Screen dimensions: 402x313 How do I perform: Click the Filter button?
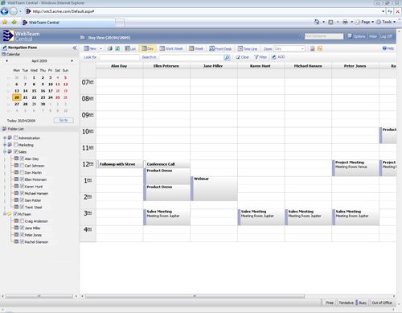pyautogui.click(x=260, y=57)
